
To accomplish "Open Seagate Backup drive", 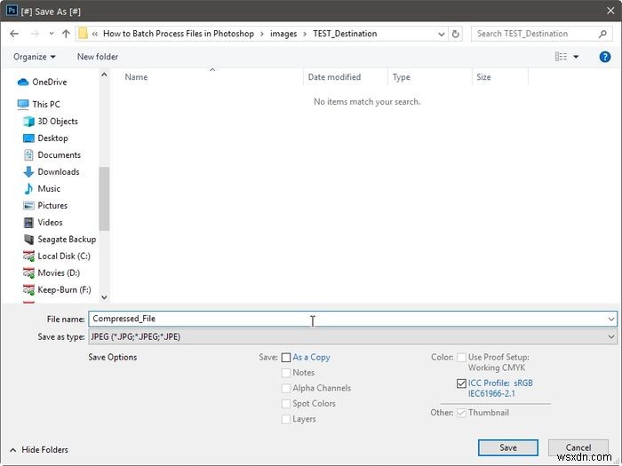I will (60, 240).
